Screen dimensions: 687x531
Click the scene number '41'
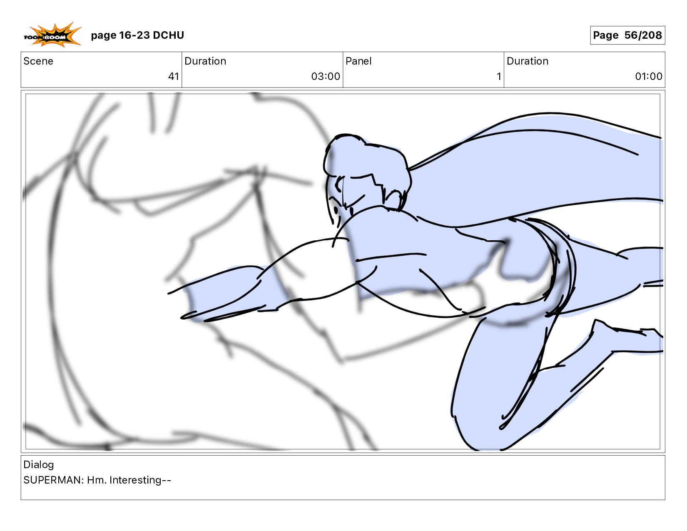tap(174, 77)
